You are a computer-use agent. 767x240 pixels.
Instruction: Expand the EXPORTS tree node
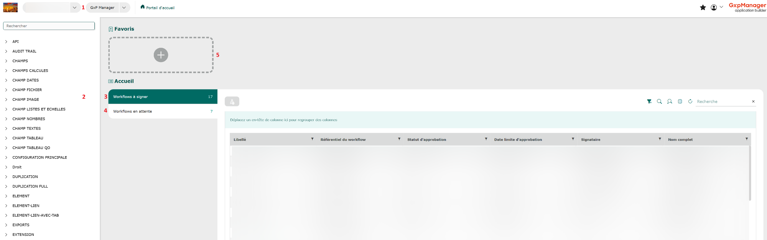click(6, 225)
